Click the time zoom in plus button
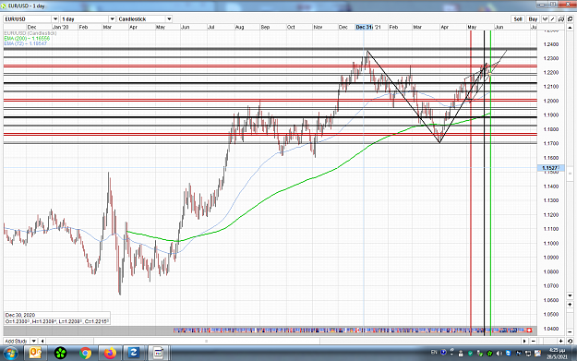 click(x=560, y=341)
